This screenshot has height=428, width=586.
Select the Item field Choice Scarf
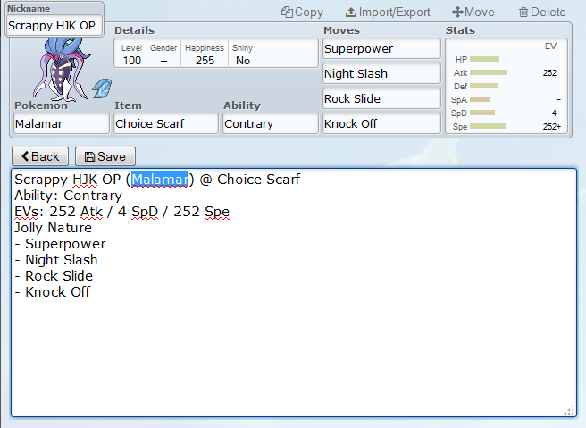coord(166,123)
